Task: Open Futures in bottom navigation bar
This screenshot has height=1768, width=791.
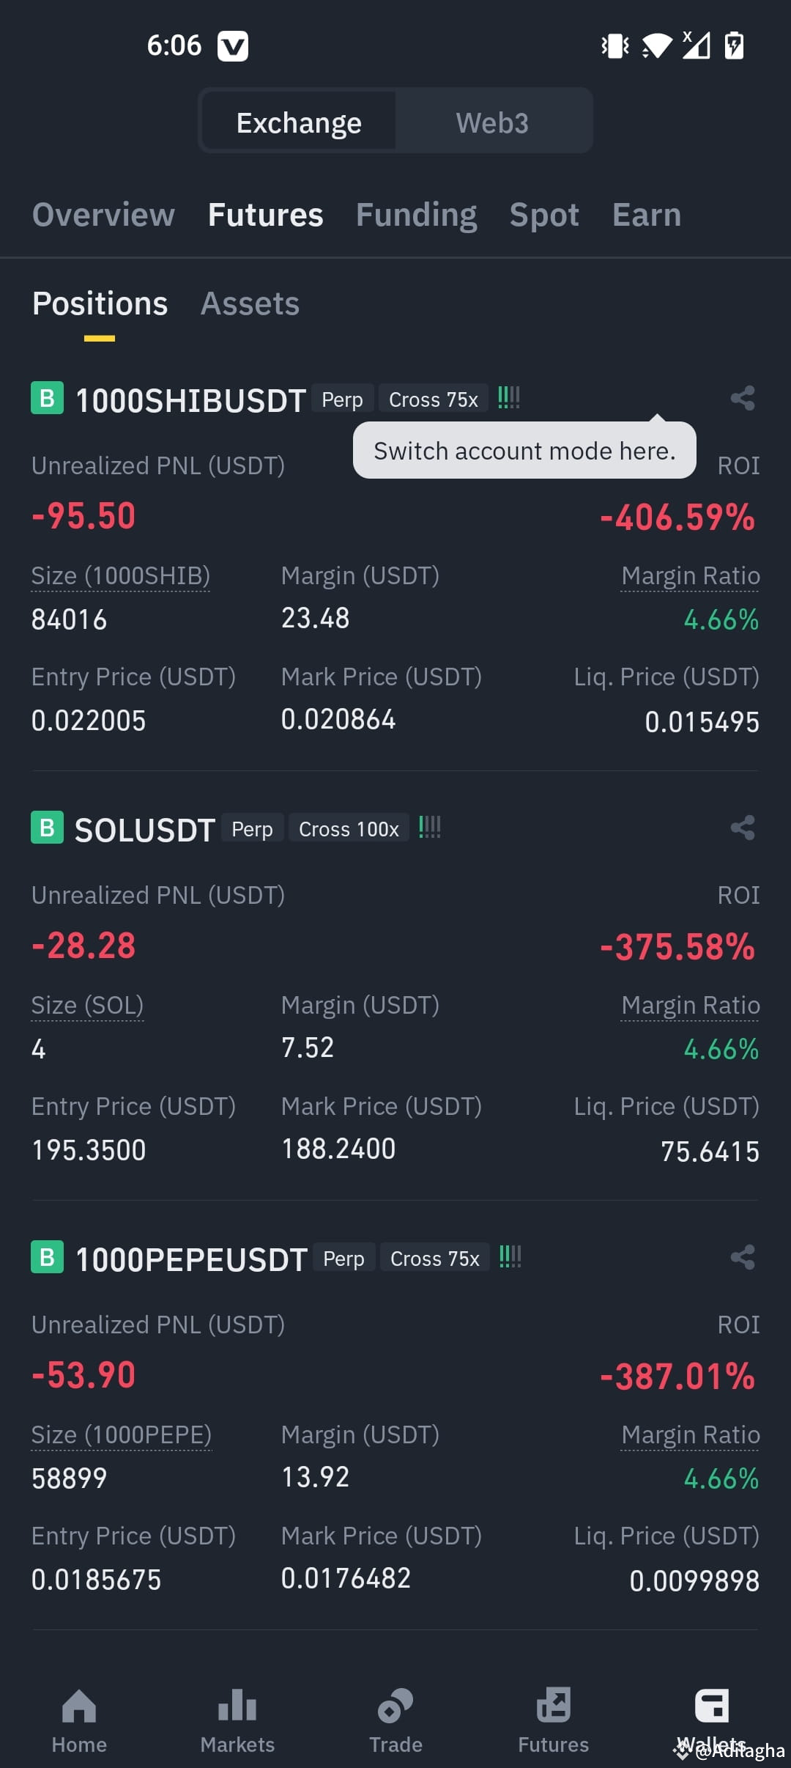Action: [x=554, y=1721]
